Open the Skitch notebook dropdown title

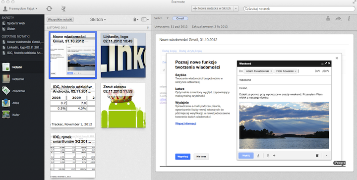[x=98, y=19]
